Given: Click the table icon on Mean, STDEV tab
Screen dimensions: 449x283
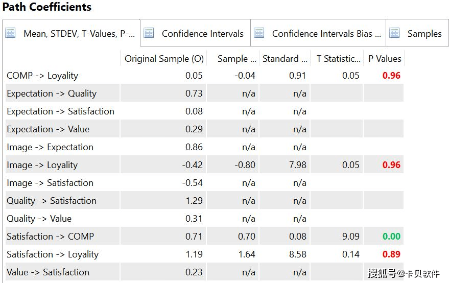Looking at the screenshot, I should 11,33.
